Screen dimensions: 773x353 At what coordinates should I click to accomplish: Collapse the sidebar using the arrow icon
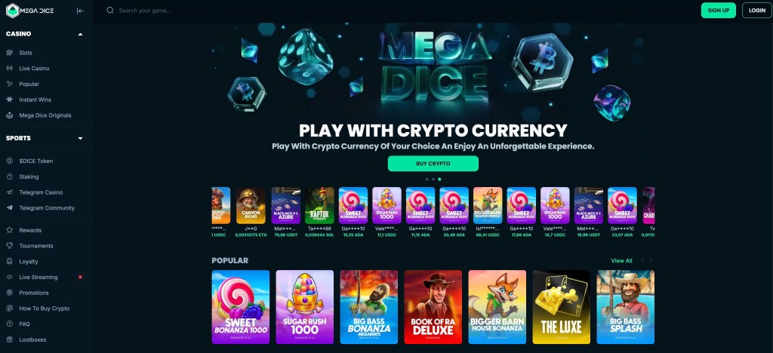[80, 11]
